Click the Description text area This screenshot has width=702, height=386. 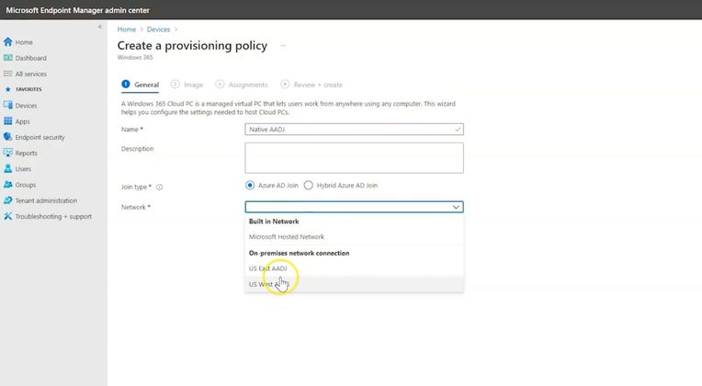coord(354,158)
